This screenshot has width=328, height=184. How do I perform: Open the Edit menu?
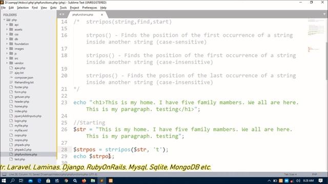click(11, 8)
